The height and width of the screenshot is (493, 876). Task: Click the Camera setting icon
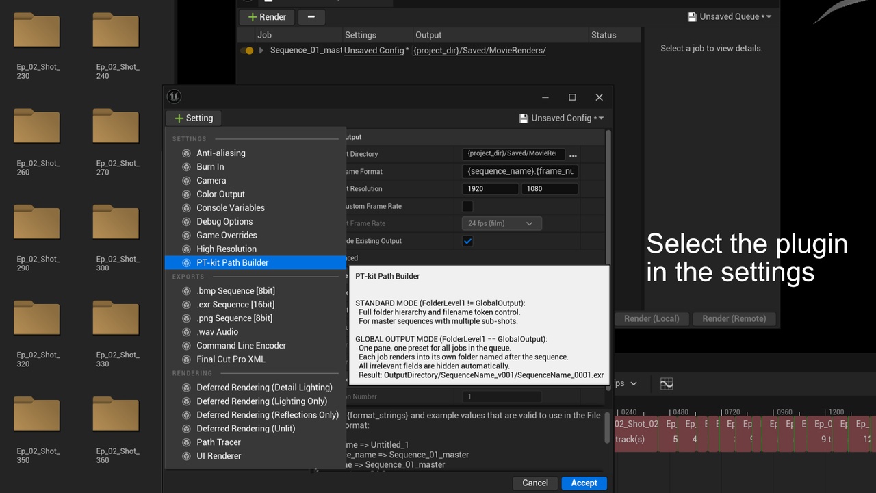click(x=186, y=181)
